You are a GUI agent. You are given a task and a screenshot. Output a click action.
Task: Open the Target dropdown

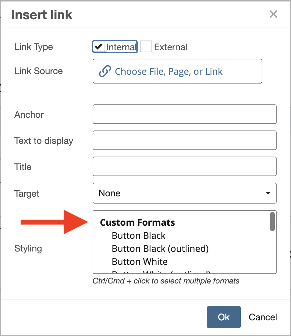point(185,193)
